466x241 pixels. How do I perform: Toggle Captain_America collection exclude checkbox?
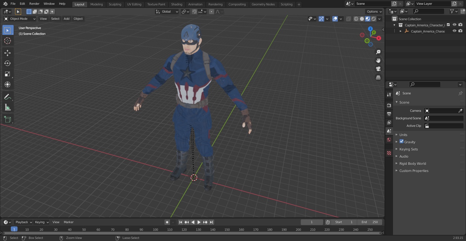[x=448, y=25]
